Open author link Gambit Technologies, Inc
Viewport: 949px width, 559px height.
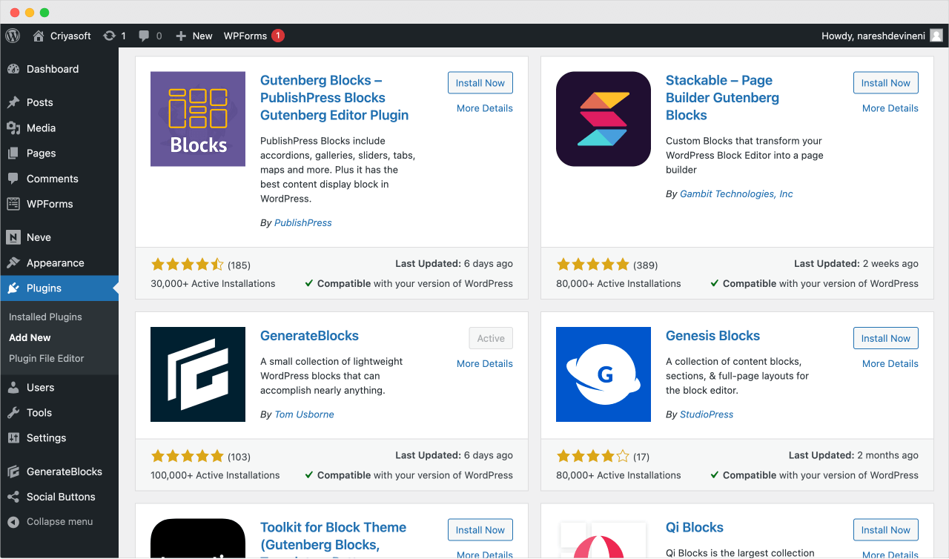[736, 193]
